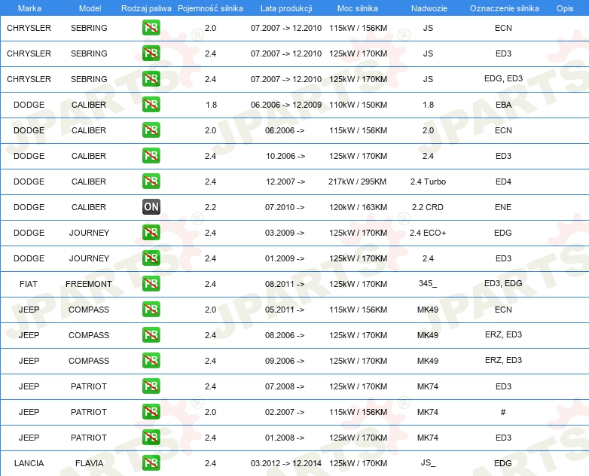Click the 08.2011 -> production date cell
589x476 pixels.
pos(285,284)
